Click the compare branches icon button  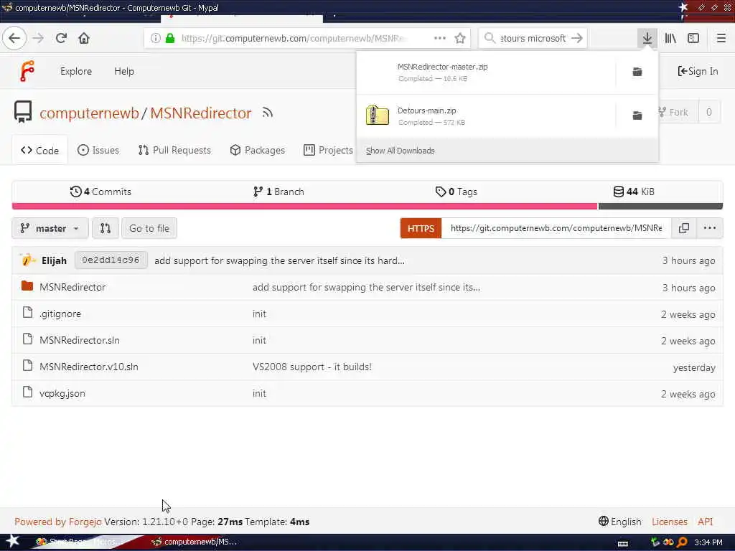pos(106,228)
